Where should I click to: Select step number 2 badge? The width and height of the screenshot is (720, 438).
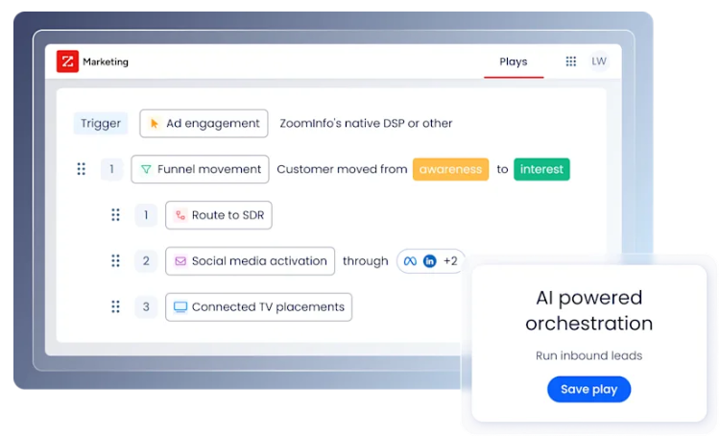[146, 261]
